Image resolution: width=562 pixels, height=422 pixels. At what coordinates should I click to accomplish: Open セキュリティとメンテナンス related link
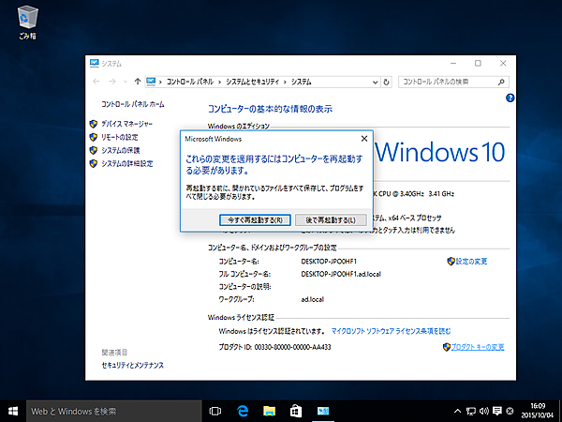[x=132, y=364]
